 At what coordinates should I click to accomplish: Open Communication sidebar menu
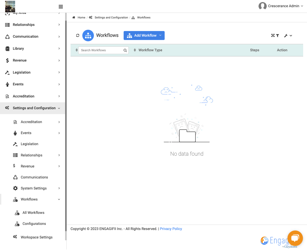[x=33, y=37]
